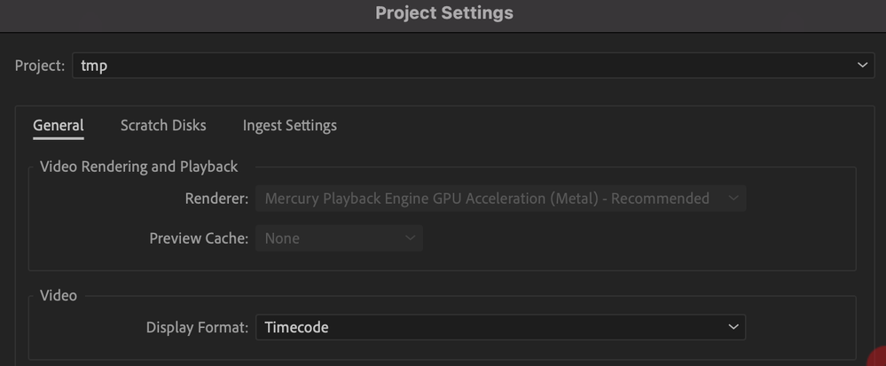Click the Preview Cache chevron arrow
This screenshot has height=366, width=886.
410,238
